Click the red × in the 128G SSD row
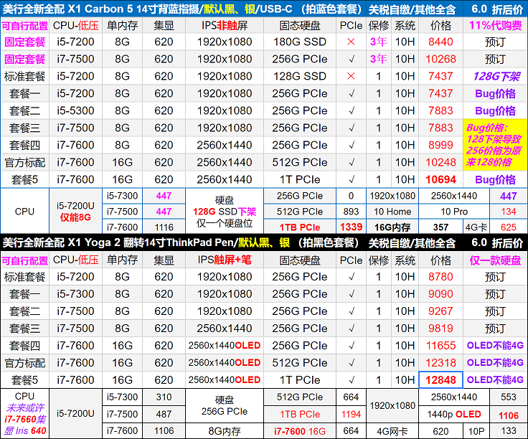The width and height of the screenshot is (528, 439). (351, 76)
